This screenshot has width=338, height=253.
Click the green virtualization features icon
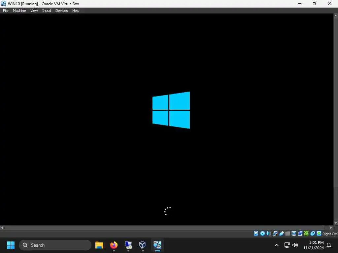click(306, 234)
